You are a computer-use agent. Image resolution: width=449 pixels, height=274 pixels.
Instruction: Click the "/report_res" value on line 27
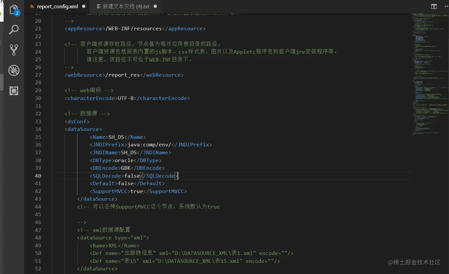[x=123, y=75]
